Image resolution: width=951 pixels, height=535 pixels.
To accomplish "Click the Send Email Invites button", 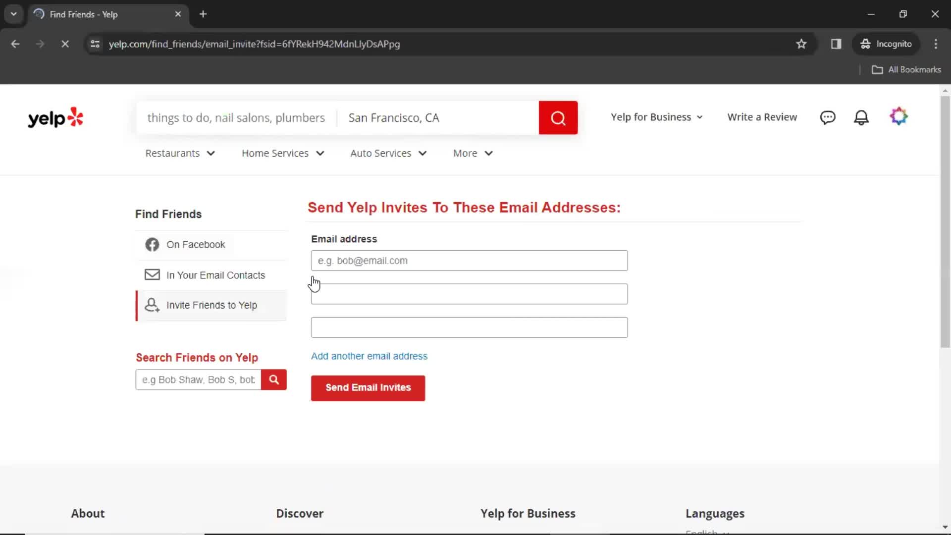I will pos(368,388).
